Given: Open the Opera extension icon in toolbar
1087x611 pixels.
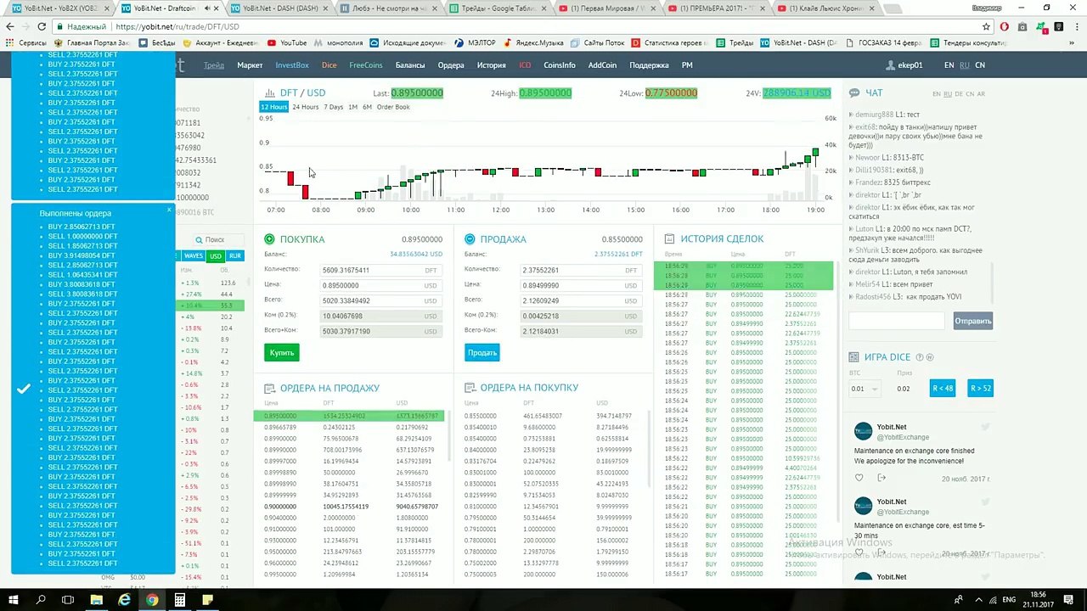Looking at the screenshot, I should pyautogui.click(x=1005, y=26).
